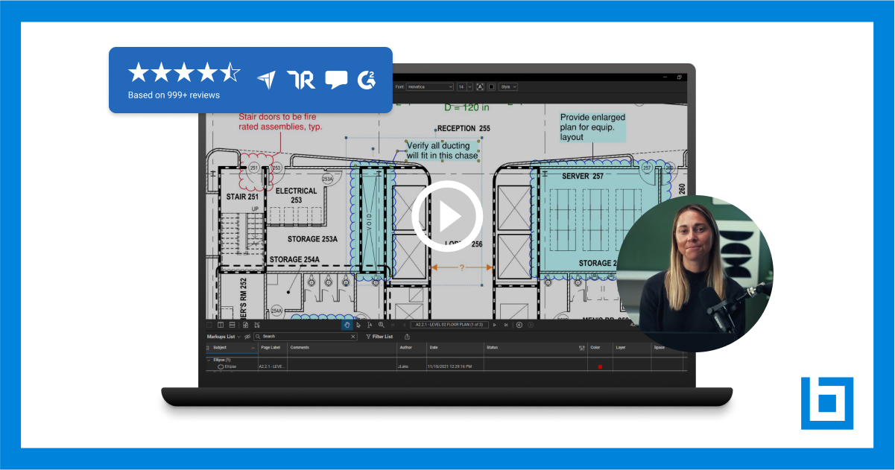Click the red color swatch on the Ellipse row
This screenshot has height=470, width=895.
point(600,366)
